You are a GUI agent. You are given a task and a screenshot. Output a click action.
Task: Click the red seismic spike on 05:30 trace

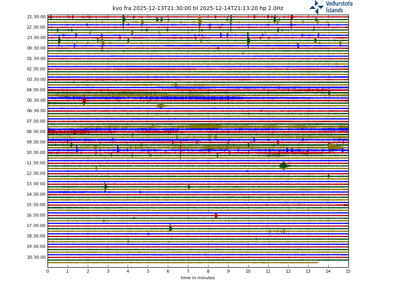click(84, 100)
